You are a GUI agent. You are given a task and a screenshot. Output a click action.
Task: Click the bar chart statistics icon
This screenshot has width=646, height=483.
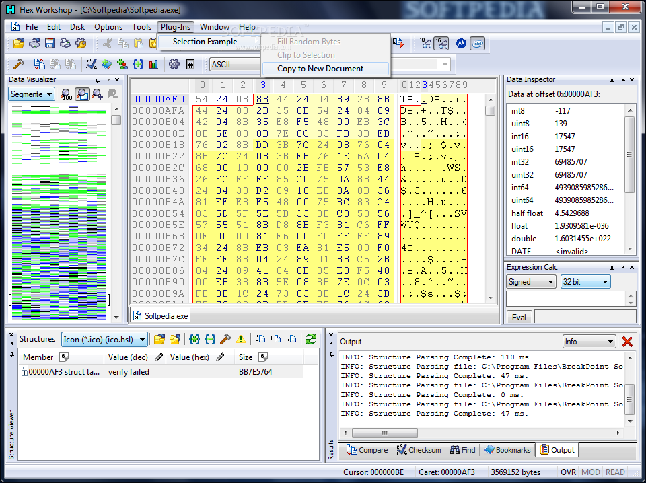(153, 64)
